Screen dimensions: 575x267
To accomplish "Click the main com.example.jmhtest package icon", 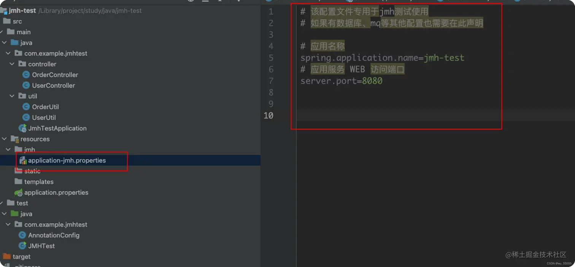I will click(18, 53).
